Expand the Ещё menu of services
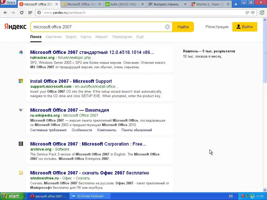 tap(140, 37)
